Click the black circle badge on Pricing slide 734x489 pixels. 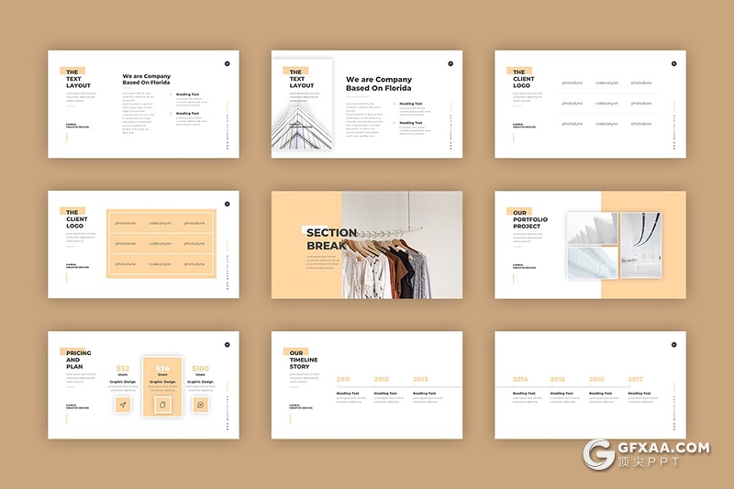pyautogui.click(x=227, y=345)
